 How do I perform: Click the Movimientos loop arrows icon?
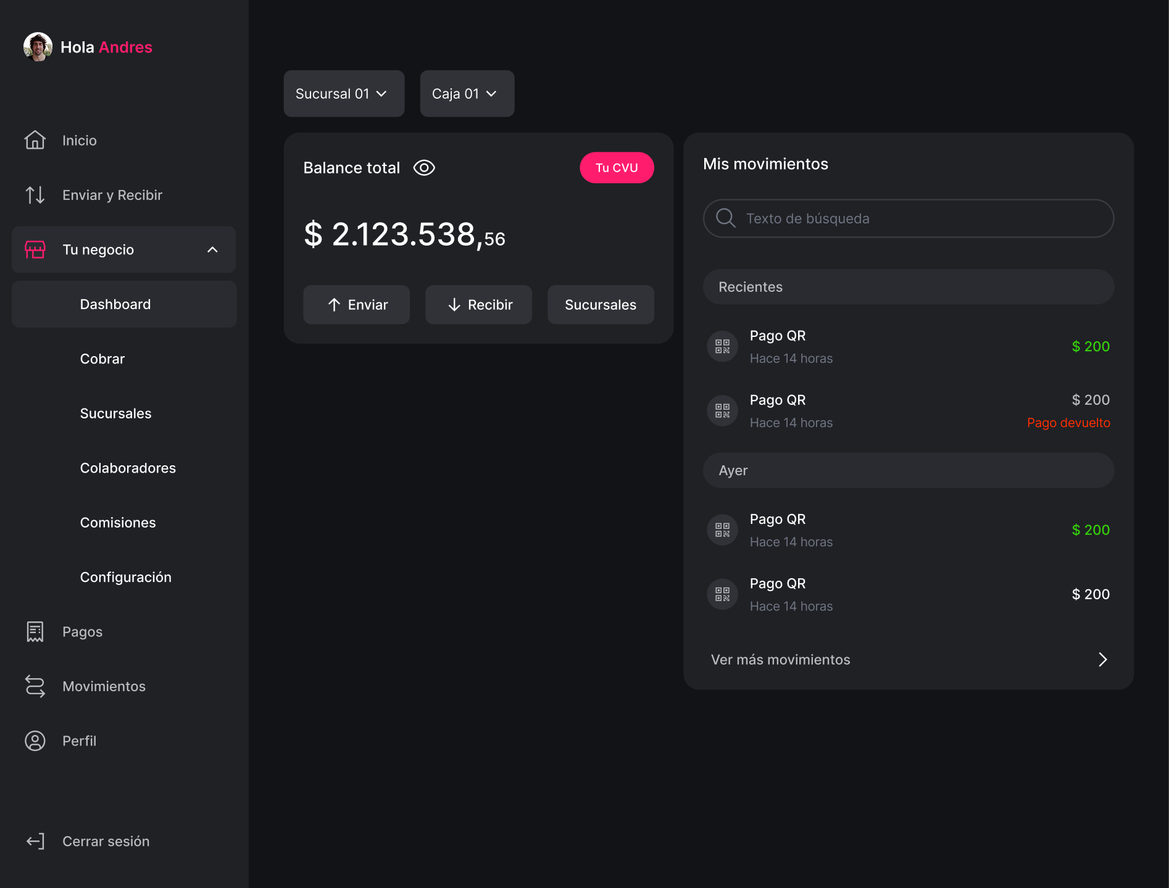point(35,686)
